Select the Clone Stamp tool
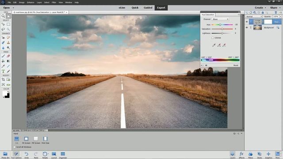Screen dimensions: 283x159 [8, 43]
